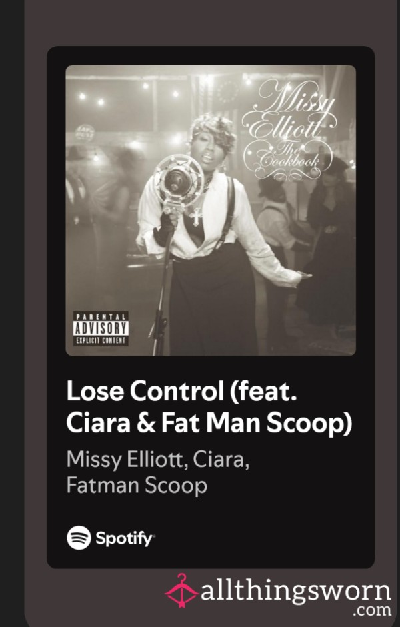Click the Parental Advisory Explicit Content label

(x=101, y=329)
